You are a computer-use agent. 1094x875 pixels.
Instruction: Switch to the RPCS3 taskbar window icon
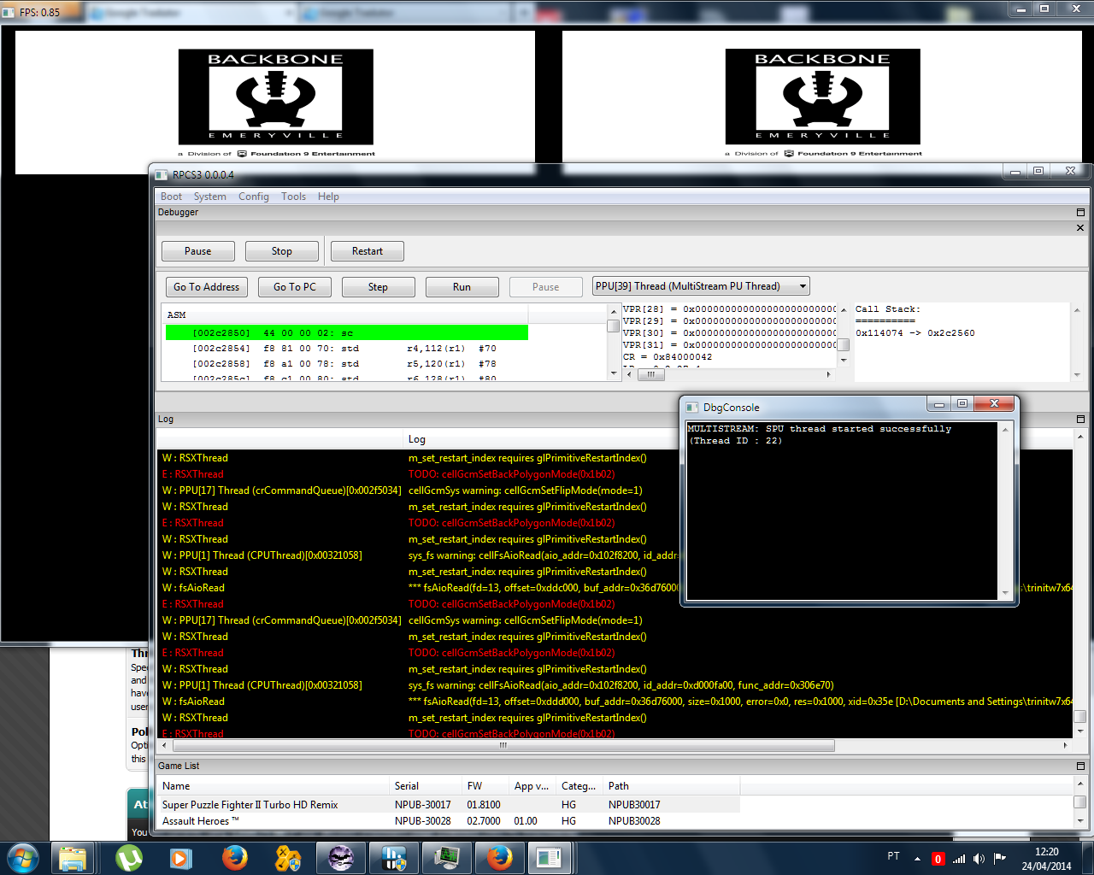tap(548, 857)
